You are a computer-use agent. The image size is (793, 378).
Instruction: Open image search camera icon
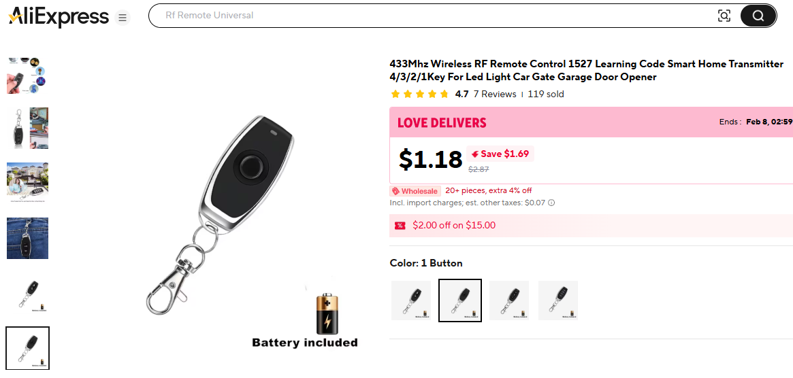tap(724, 16)
